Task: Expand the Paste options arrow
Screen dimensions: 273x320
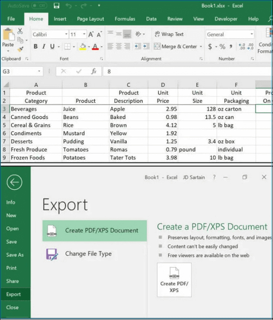Action: click(x=8, y=51)
